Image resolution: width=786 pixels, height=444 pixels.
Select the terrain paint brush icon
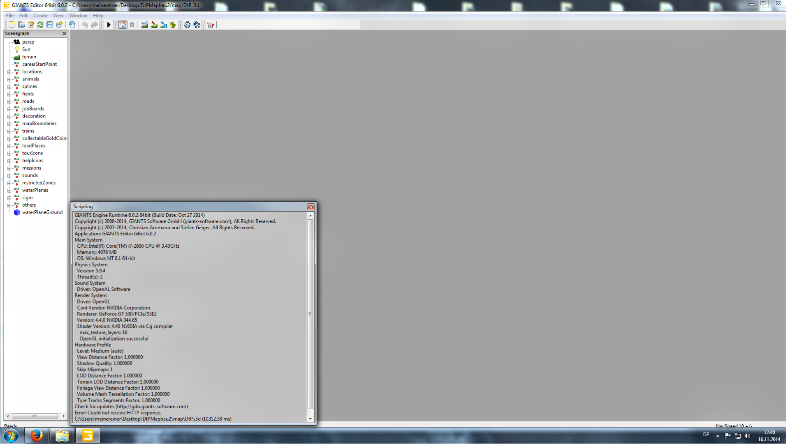pos(154,25)
